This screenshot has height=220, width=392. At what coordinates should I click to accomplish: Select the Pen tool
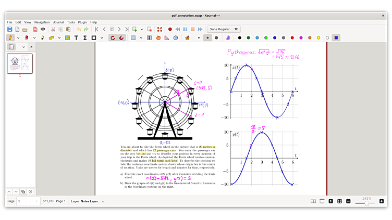click(x=10, y=37)
